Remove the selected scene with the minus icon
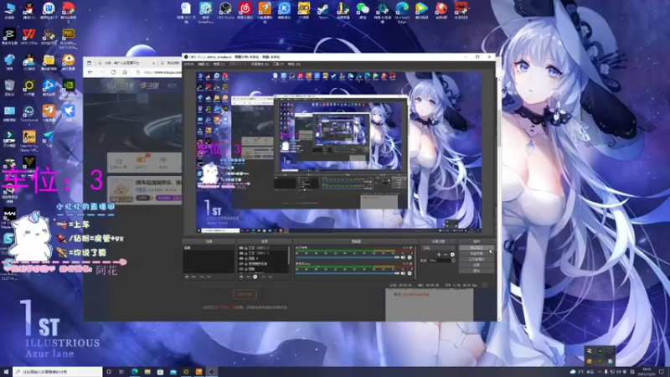 point(194,277)
